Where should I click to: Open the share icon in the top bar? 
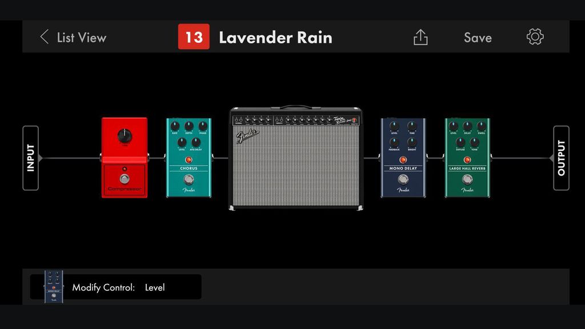point(420,37)
